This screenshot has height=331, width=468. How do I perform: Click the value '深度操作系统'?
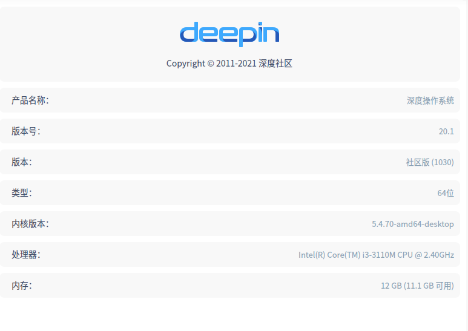point(430,100)
